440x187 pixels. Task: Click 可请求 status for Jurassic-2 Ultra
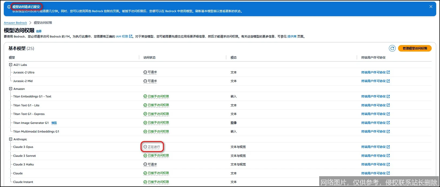click(x=152, y=72)
